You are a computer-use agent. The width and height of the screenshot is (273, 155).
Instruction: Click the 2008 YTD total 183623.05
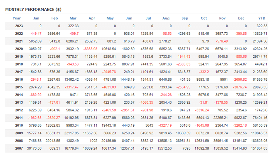tap(259, 141)
